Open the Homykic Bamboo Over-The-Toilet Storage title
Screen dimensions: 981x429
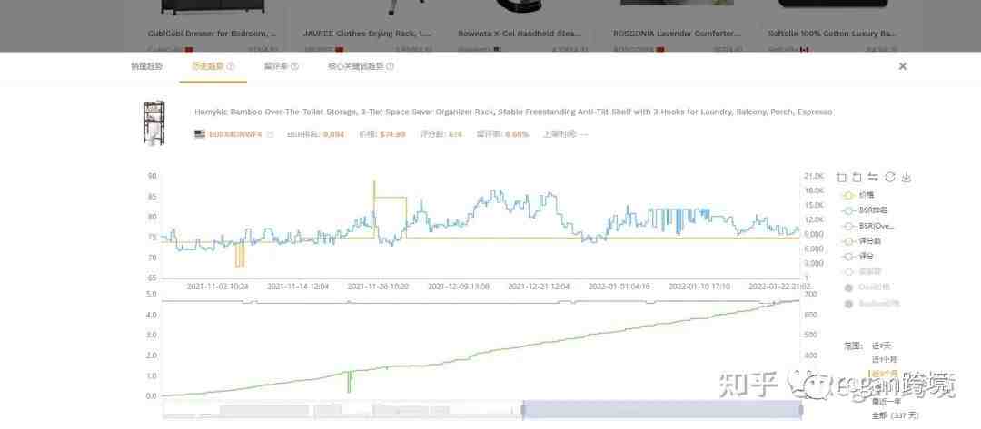[x=513, y=112]
